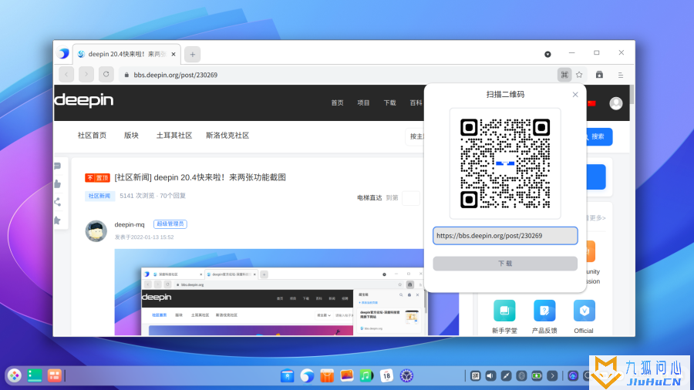Close the QR code scan popup
This screenshot has height=390, width=694.
575,95
